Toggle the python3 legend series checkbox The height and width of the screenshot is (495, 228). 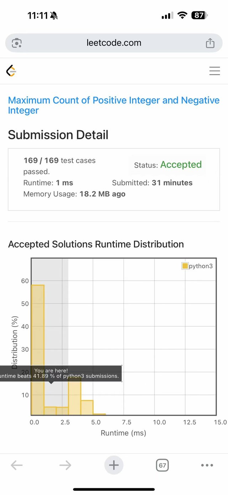(185, 266)
